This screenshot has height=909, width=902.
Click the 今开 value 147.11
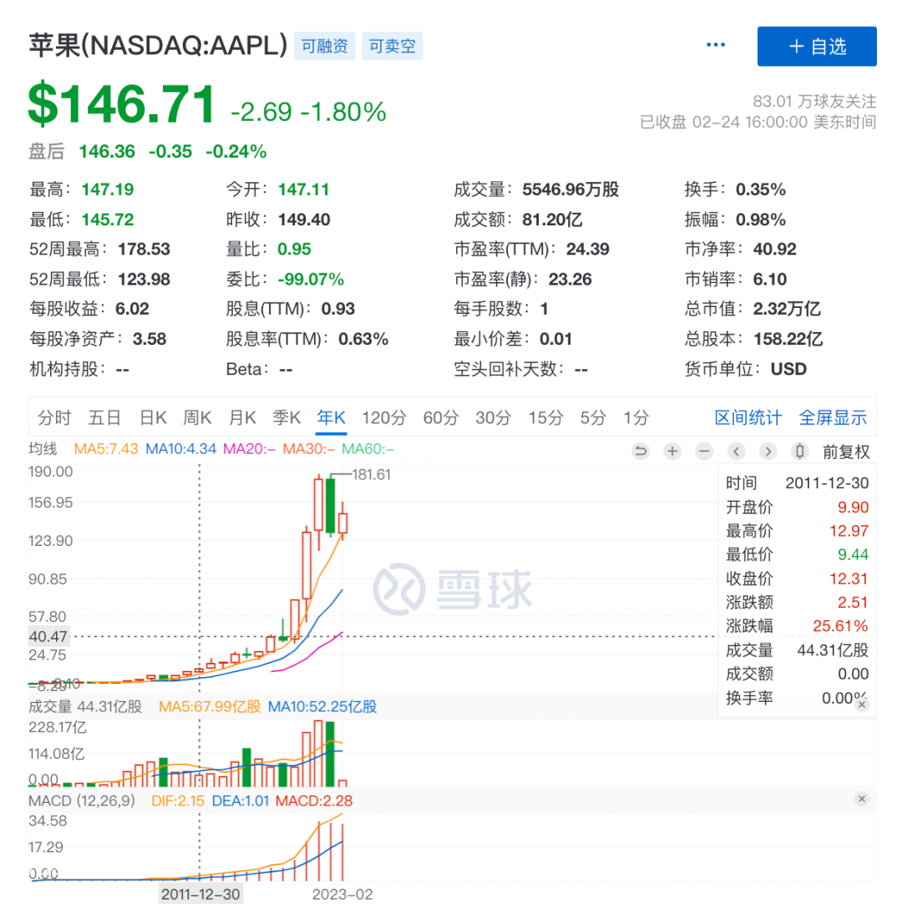[x=303, y=189]
